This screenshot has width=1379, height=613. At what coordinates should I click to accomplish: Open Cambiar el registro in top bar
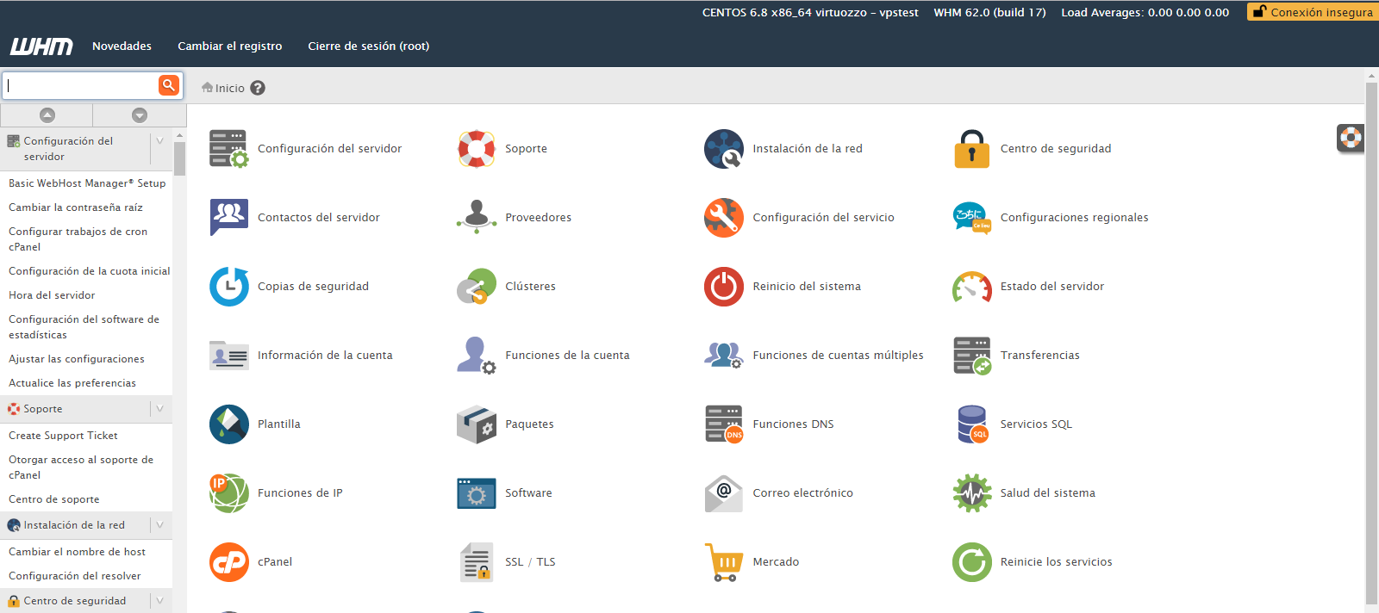click(230, 46)
